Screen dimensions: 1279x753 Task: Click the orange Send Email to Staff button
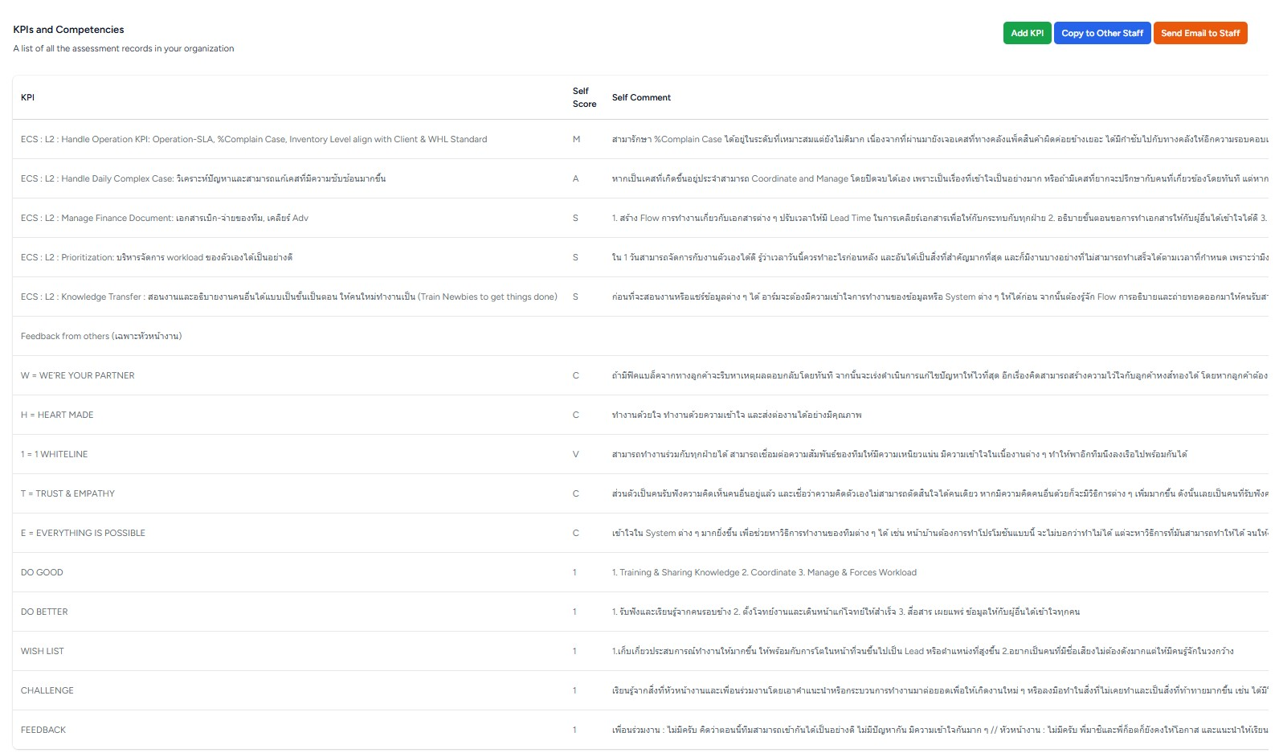(x=1199, y=33)
